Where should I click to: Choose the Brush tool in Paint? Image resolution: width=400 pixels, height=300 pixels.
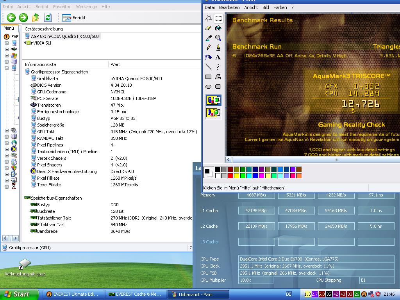pos(218,47)
